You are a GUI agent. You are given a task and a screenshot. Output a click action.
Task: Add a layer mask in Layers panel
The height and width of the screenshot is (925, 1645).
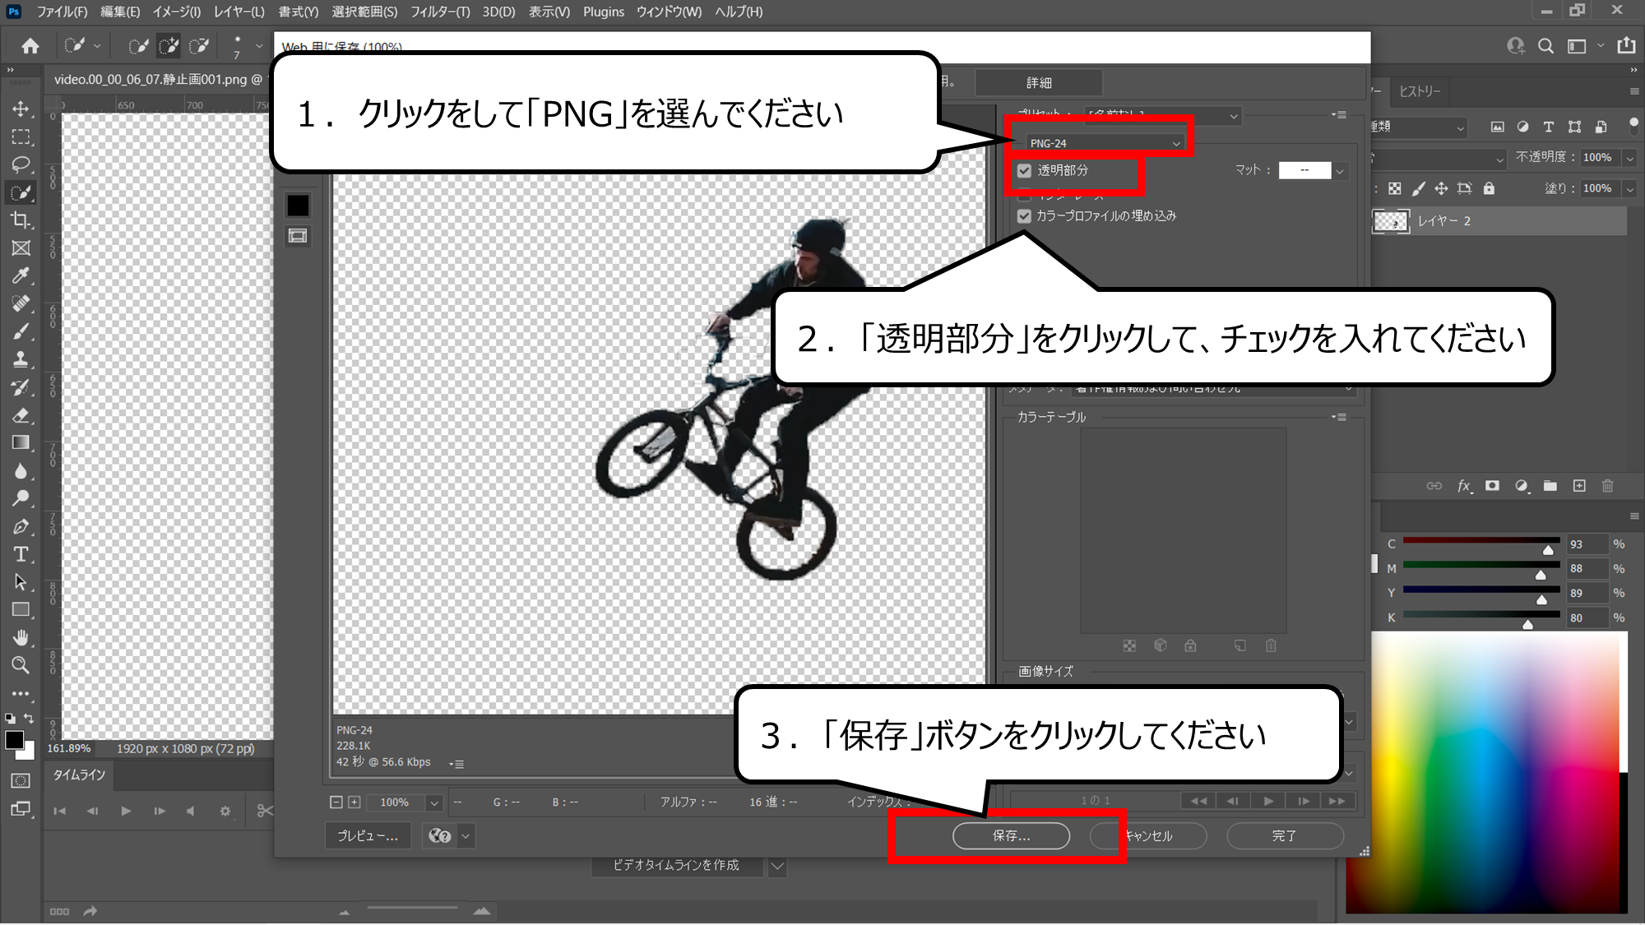1492,486
